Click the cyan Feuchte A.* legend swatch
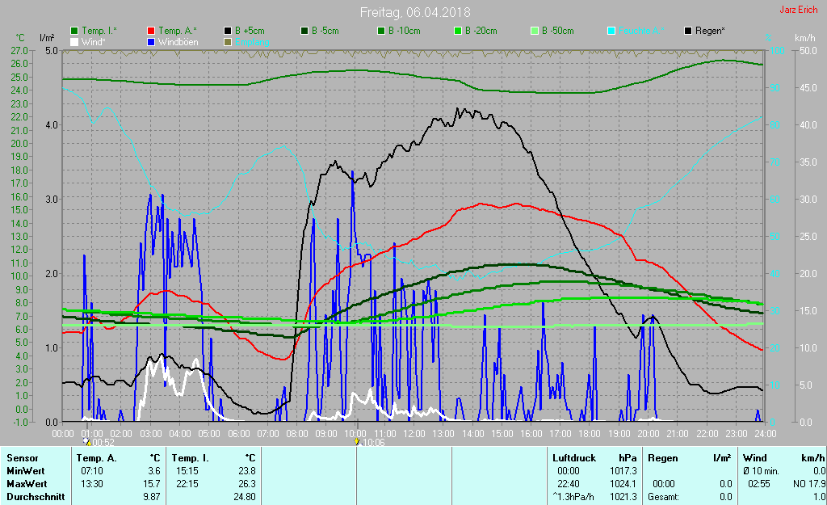The height and width of the screenshot is (505, 827). [x=611, y=32]
